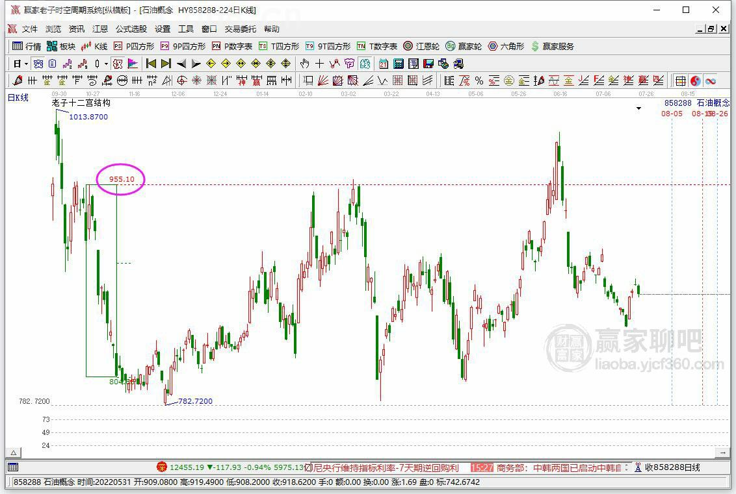736x494 pixels.
Task: Open the P数字表 tool
Action: (x=232, y=46)
